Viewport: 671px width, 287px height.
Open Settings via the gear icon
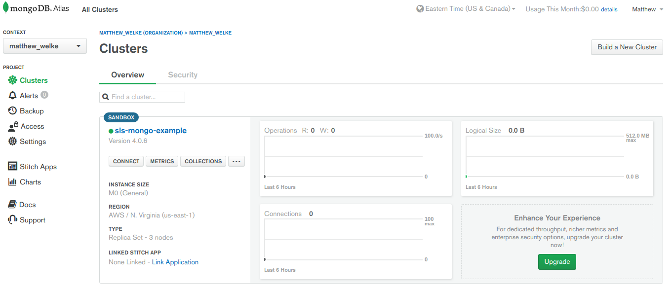[12, 142]
